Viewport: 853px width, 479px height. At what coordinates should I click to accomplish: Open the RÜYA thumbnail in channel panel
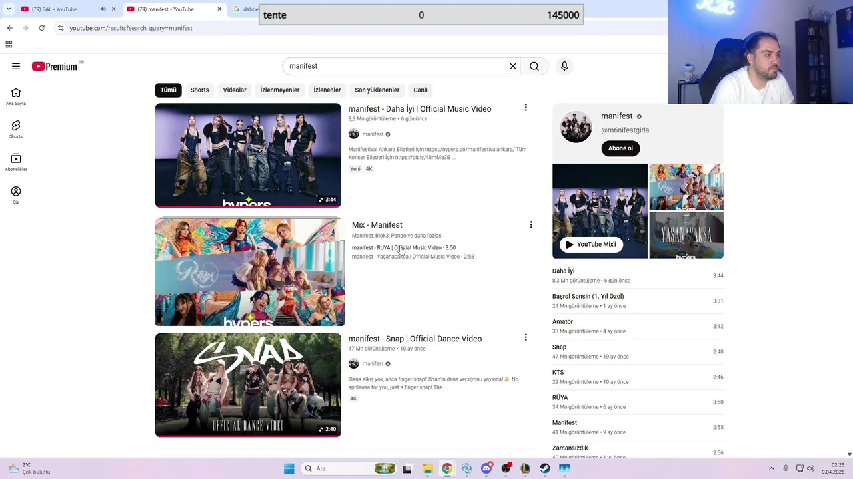coord(686,187)
